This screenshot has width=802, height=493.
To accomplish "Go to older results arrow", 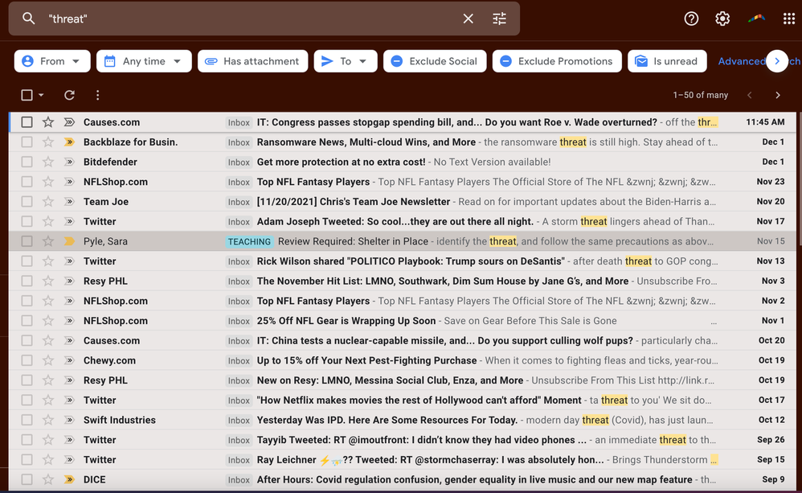I will (777, 95).
